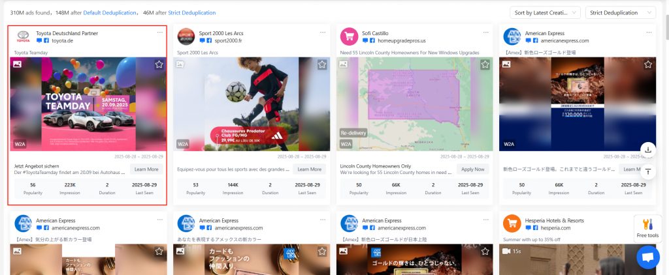The height and width of the screenshot is (275, 669).
Task: Click the Default Deduplication link
Action: click(x=110, y=12)
